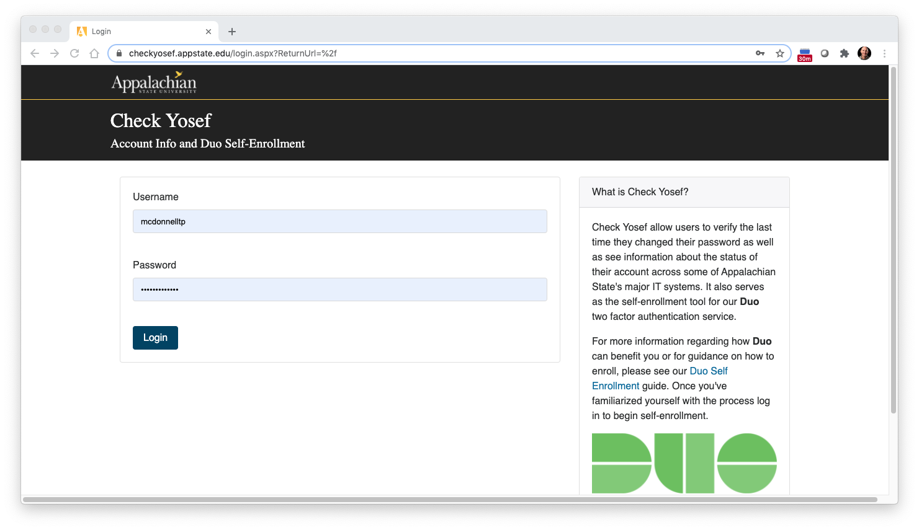Image resolution: width=919 pixels, height=530 pixels.
Task: Open saved passwords key icon in address bar
Action: pyautogui.click(x=760, y=53)
